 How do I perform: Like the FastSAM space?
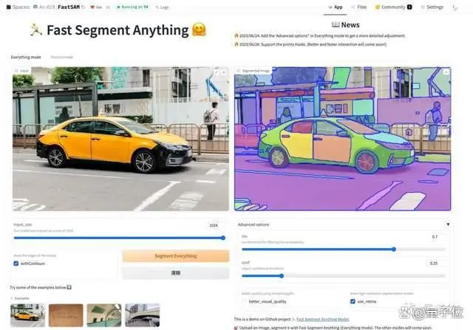click(96, 7)
